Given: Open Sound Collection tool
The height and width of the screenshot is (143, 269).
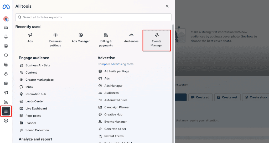Looking at the screenshot, I should point(34,130).
